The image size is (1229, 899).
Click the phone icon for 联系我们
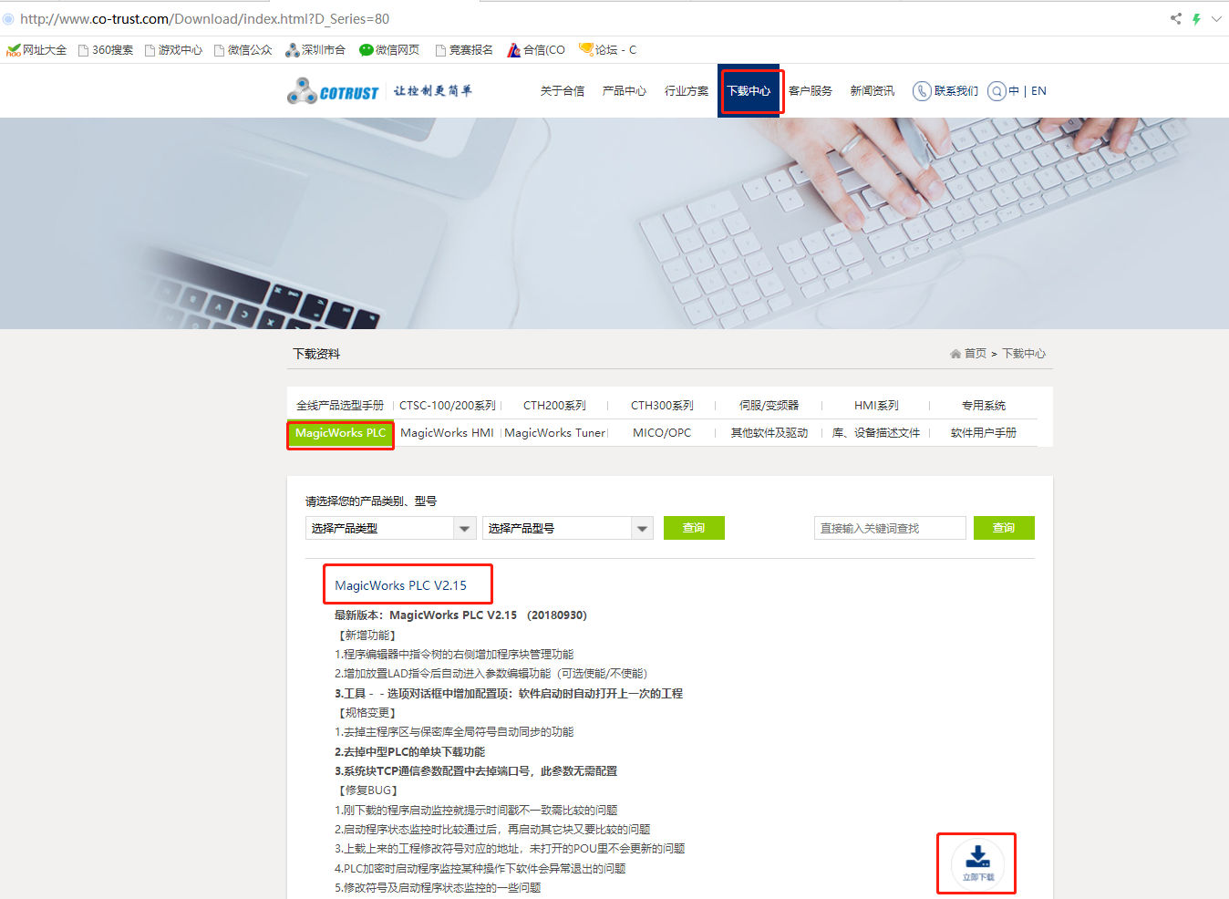pos(922,91)
